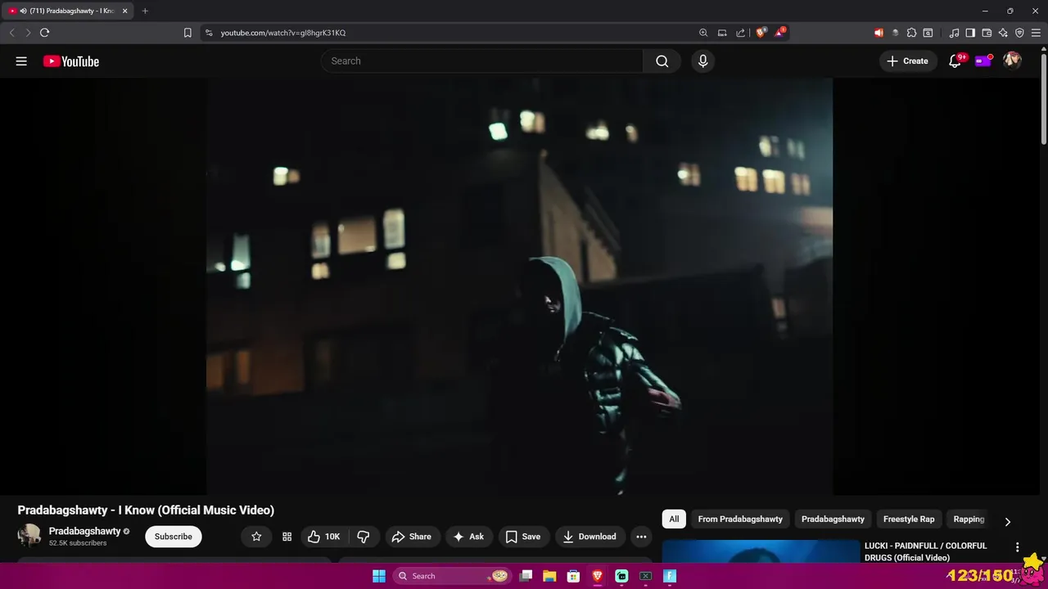Viewport: 1048px width, 589px height.
Task: Click the grid icon next to the star
Action: click(x=287, y=537)
